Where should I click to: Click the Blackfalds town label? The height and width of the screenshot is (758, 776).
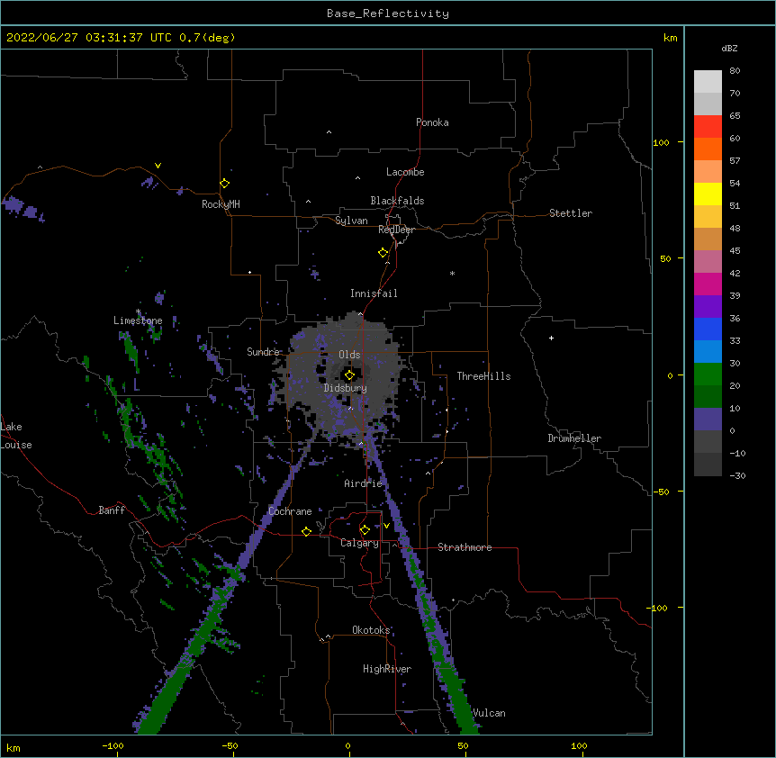click(397, 201)
